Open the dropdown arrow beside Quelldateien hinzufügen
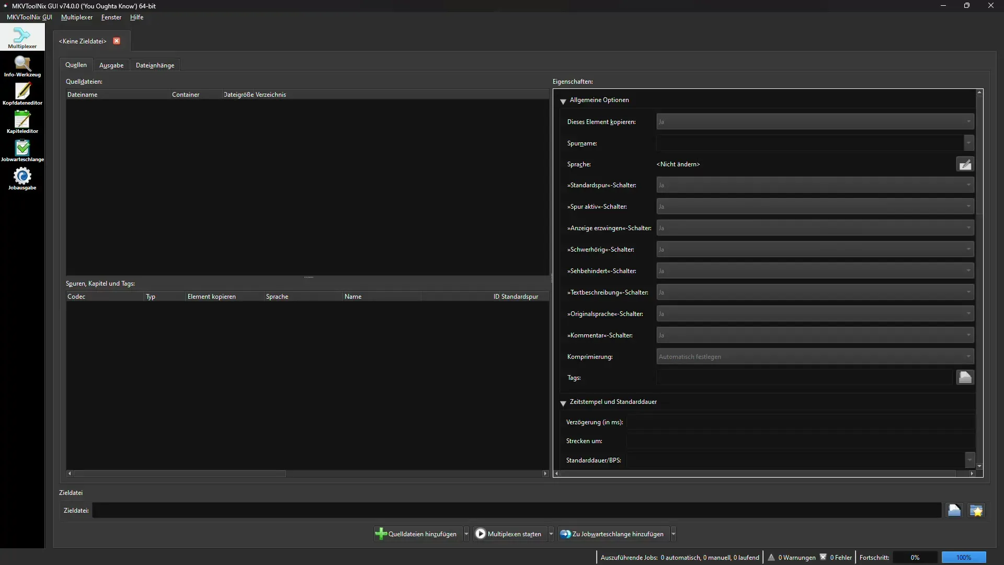The height and width of the screenshot is (565, 1004). [466, 534]
